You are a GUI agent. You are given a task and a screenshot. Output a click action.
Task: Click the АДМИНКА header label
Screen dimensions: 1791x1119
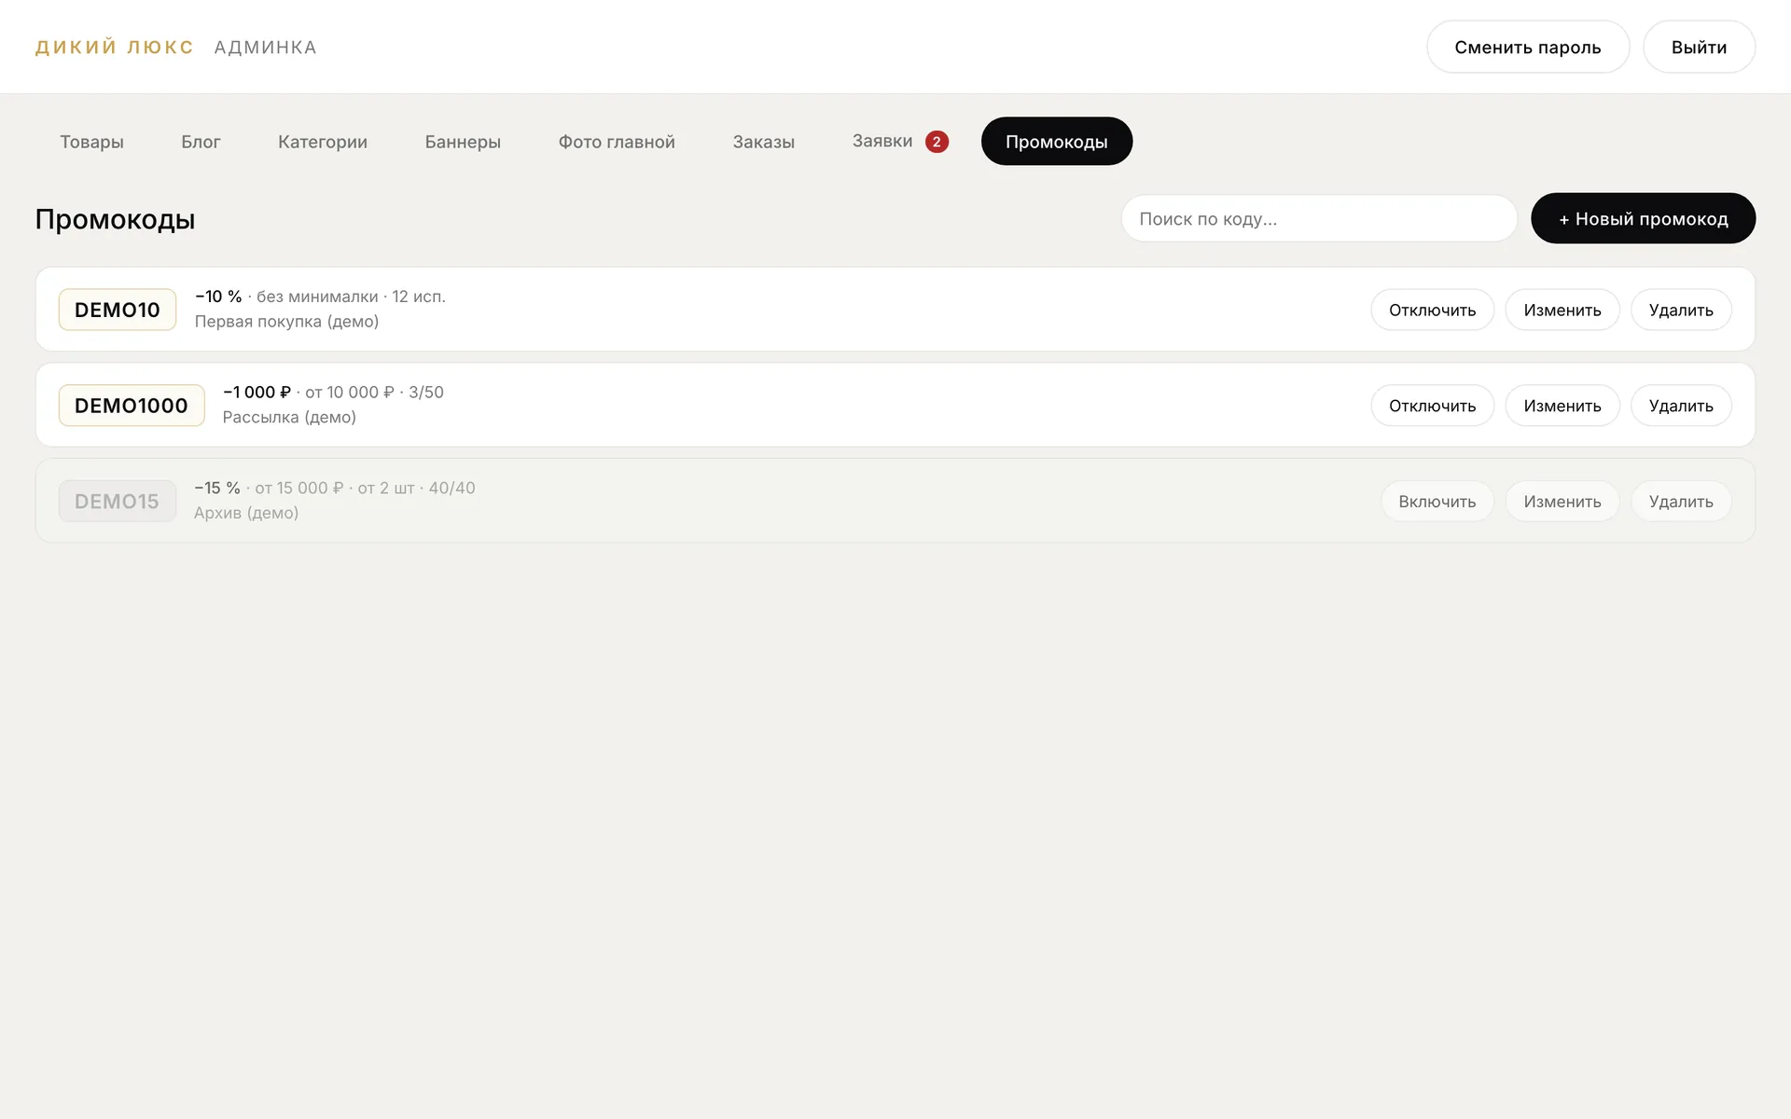266,48
